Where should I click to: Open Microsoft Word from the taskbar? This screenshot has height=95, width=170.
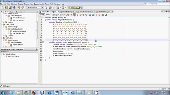pyautogui.click(x=57, y=93)
